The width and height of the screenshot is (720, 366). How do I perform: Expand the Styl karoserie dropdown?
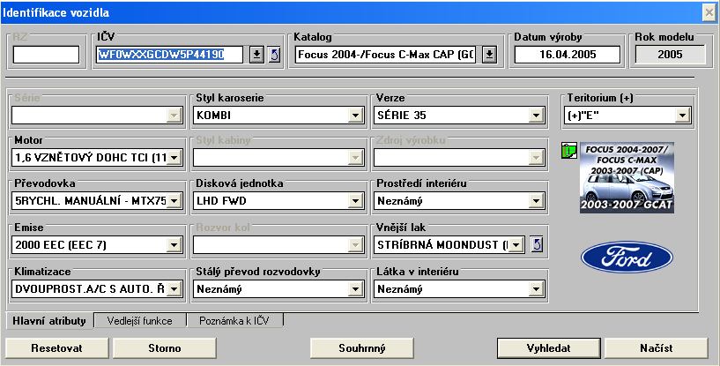354,115
